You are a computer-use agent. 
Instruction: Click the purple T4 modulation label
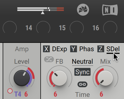point(18,94)
